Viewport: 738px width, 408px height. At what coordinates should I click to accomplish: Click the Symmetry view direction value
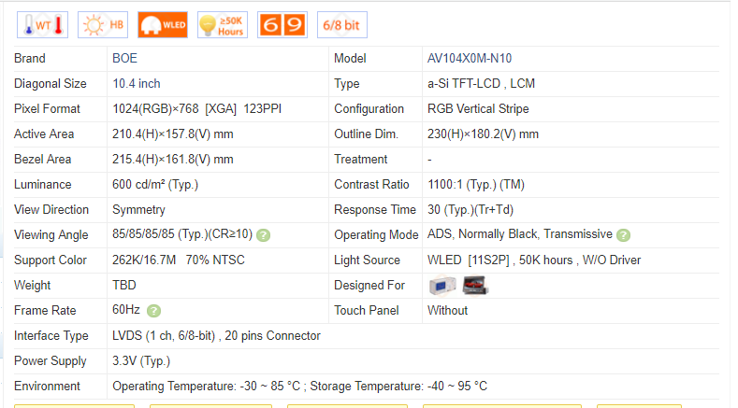[138, 210]
